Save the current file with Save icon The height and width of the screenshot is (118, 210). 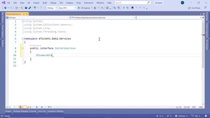click(x=26, y=8)
